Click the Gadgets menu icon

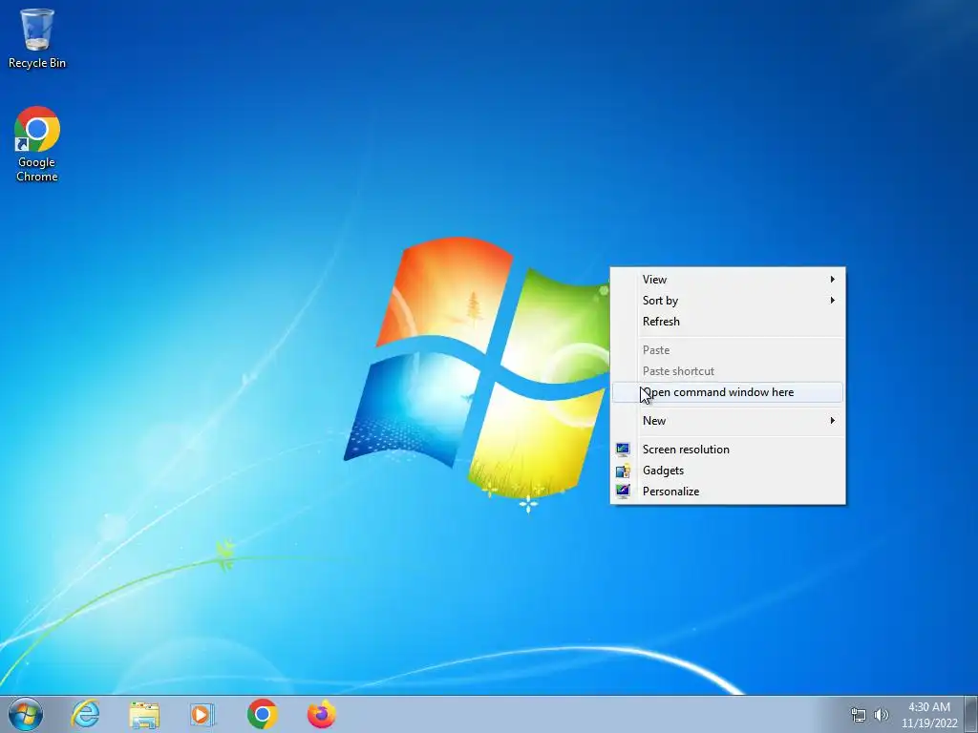tap(623, 471)
